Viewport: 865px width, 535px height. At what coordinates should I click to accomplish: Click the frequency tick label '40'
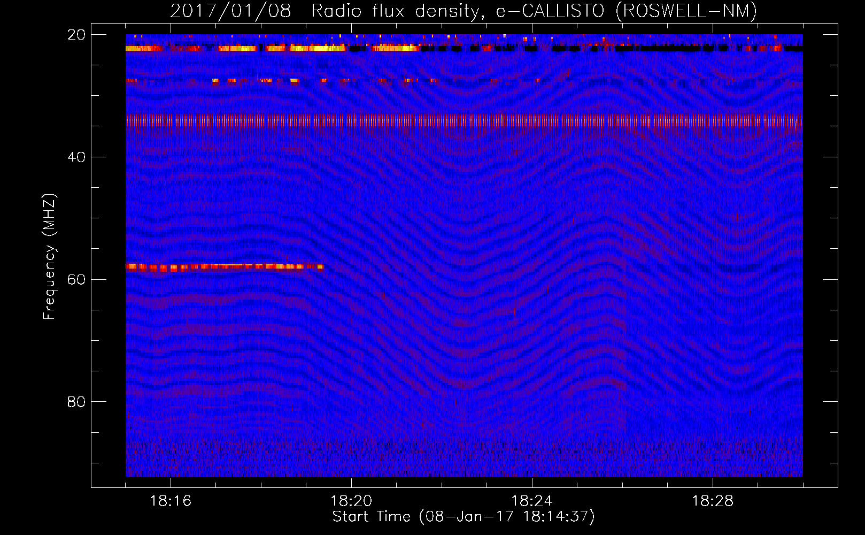[x=76, y=157]
